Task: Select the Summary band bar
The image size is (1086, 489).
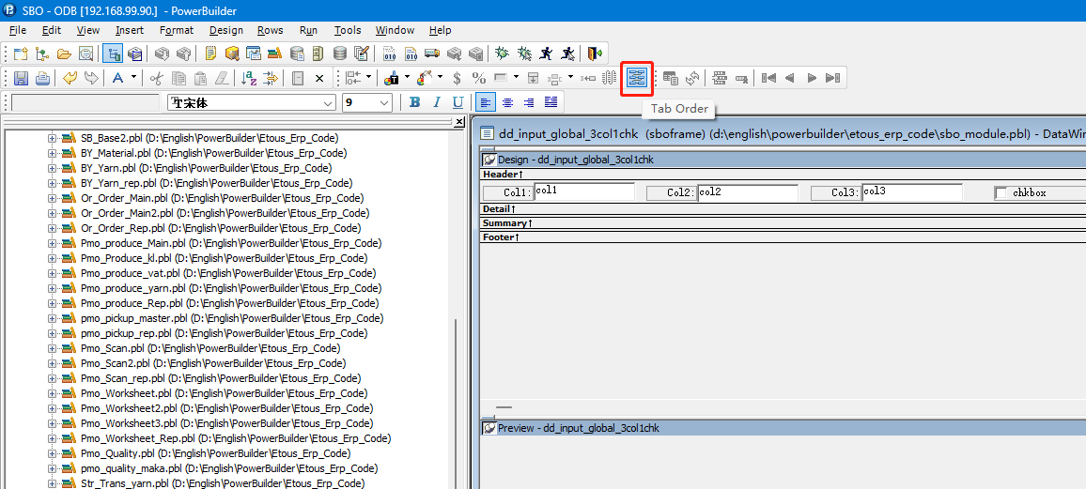Action: point(783,222)
